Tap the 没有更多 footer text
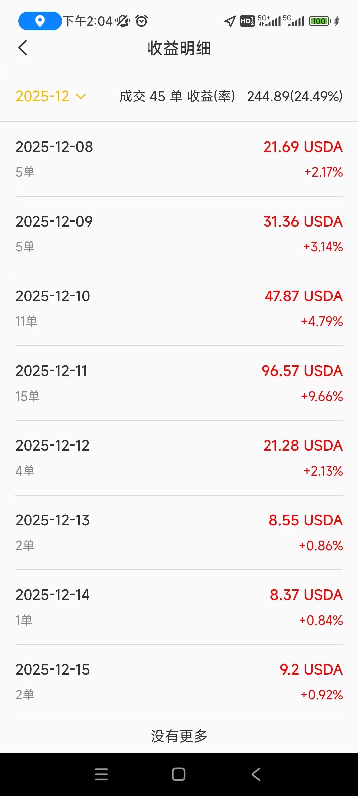 [x=179, y=736]
